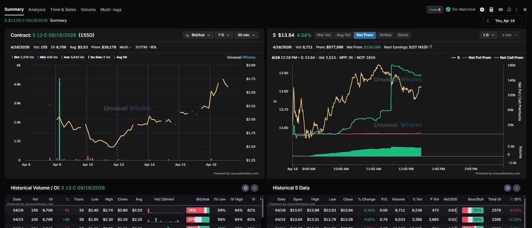Image resolution: width=532 pixels, height=228 pixels.
Task: Click the add (plus) circle icon
Action: 482,9
